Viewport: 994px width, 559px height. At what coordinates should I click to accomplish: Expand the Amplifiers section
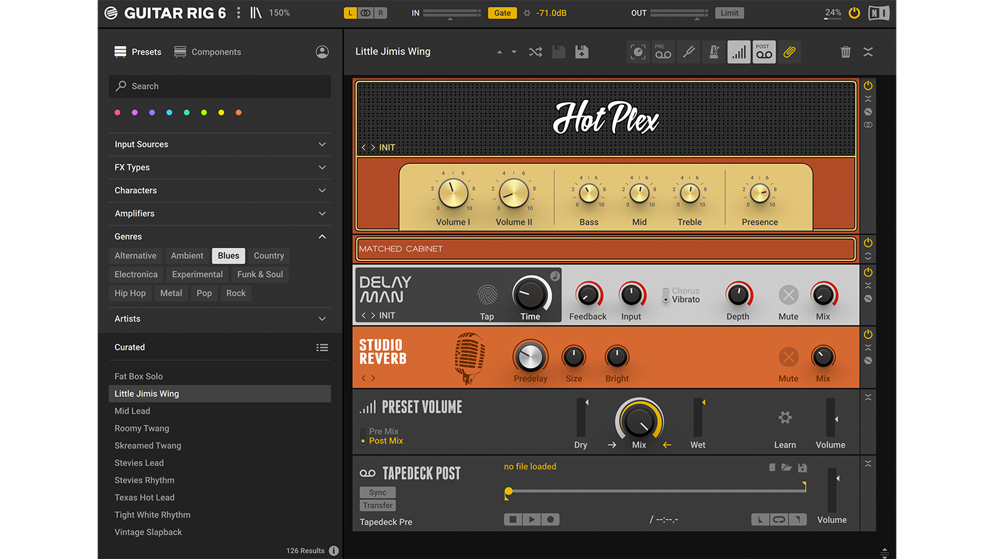pyautogui.click(x=322, y=213)
